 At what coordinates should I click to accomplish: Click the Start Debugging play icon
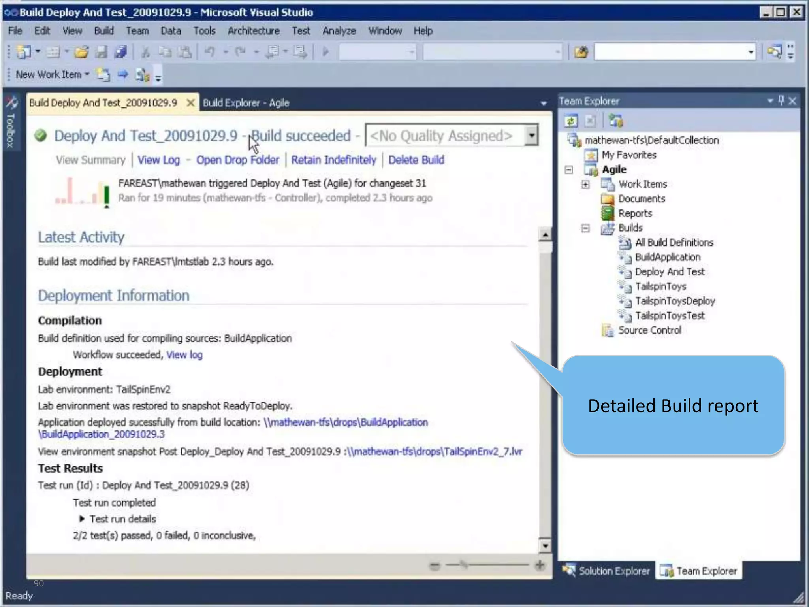tap(325, 52)
